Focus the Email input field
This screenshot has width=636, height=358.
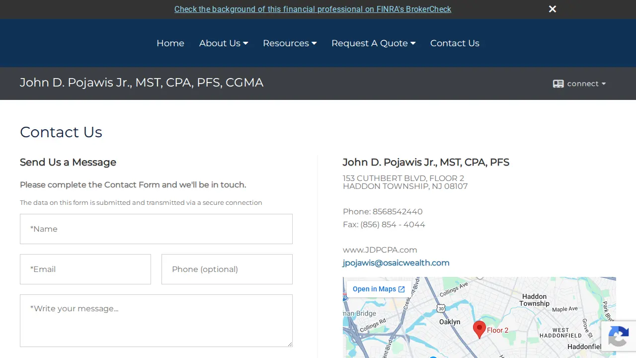(85, 269)
